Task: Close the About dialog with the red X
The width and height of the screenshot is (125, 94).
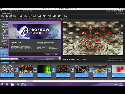Action: click(x=59, y=22)
